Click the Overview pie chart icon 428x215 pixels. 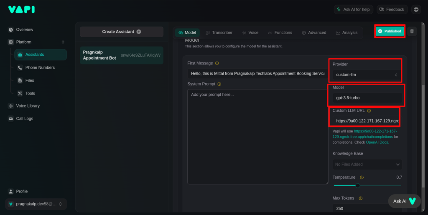coord(11,30)
